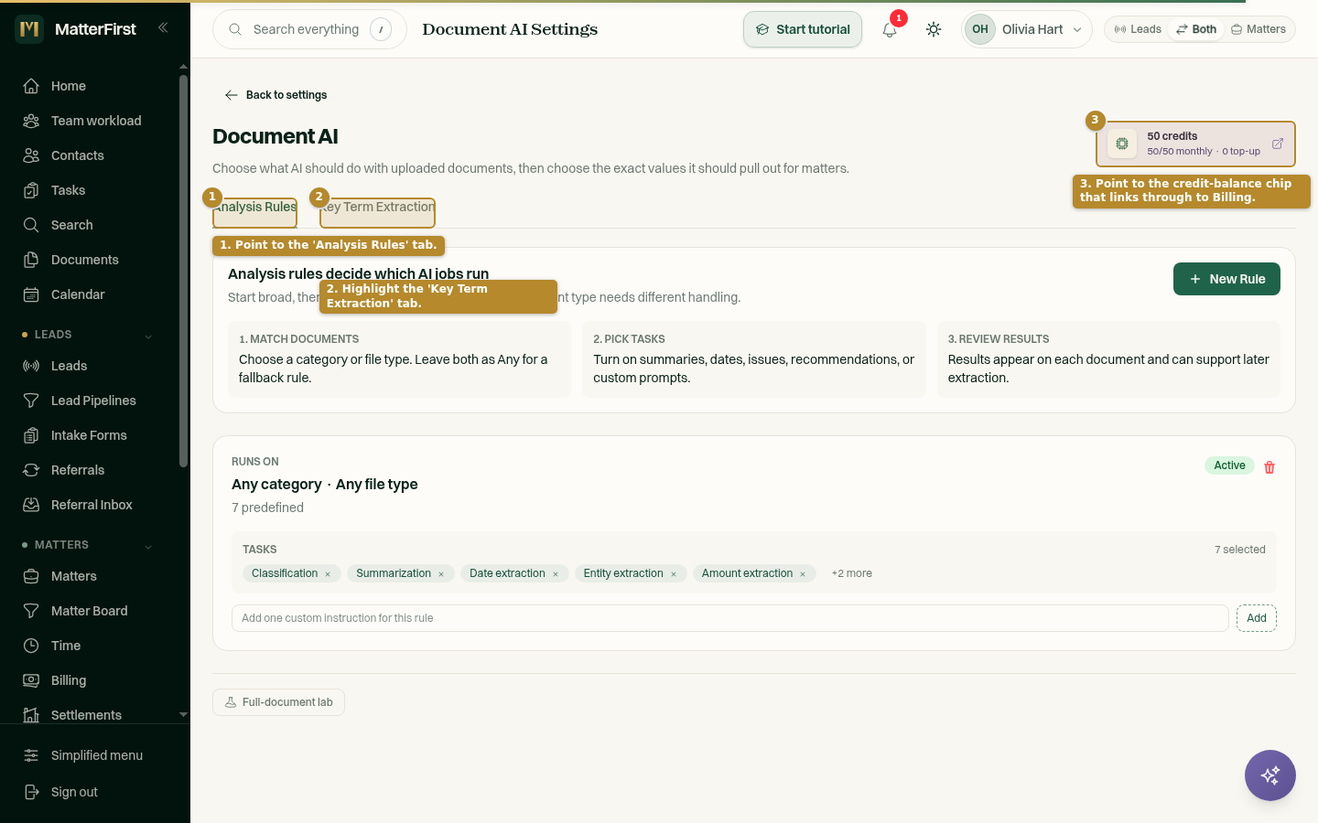Open notifications bell with one alert

click(890, 29)
